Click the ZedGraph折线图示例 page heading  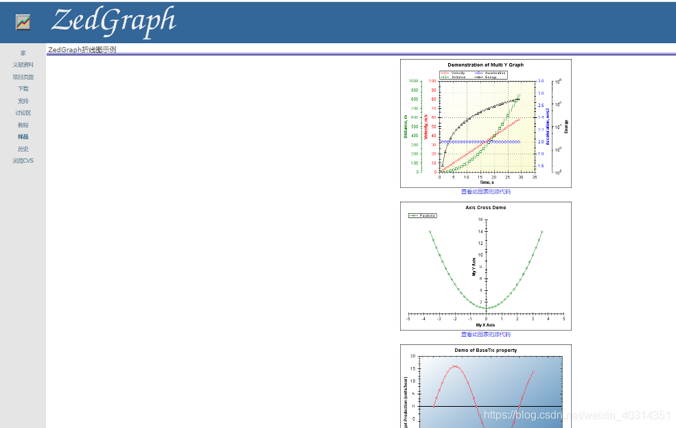82,49
